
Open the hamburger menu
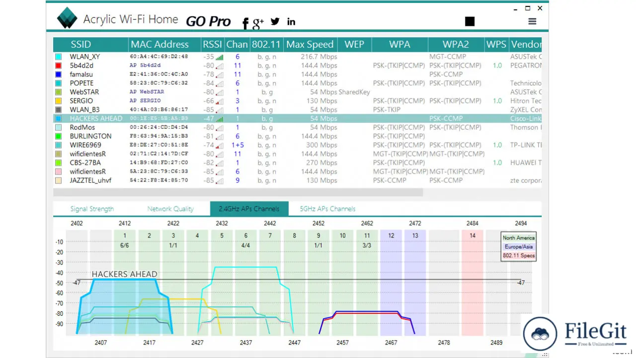tap(532, 21)
